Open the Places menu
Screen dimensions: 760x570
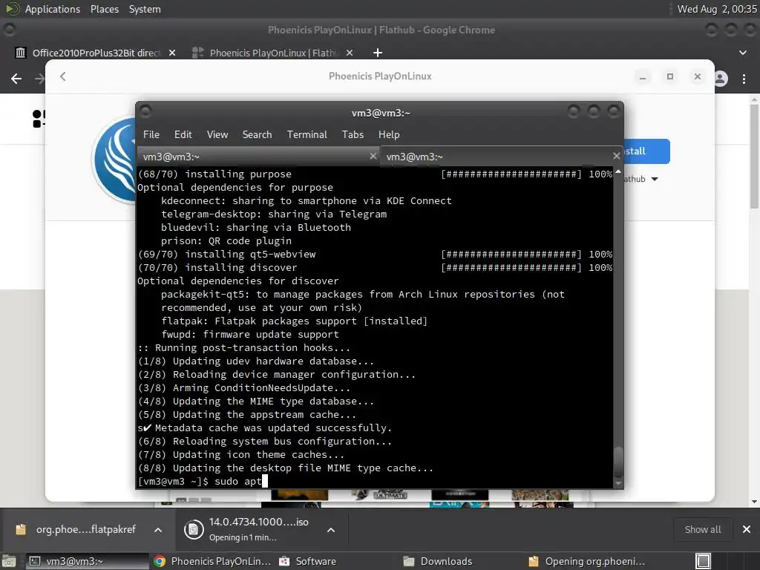104,9
